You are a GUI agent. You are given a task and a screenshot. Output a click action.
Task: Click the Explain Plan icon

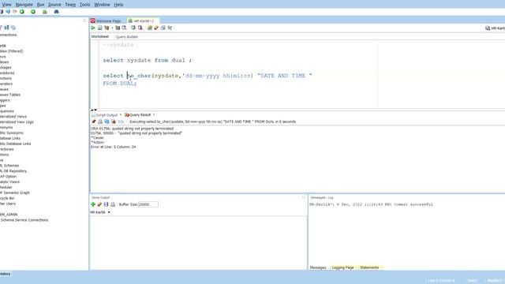[107, 28]
